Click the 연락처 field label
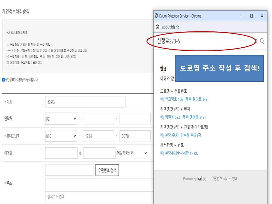The image size is (272, 204). (x=8, y=119)
